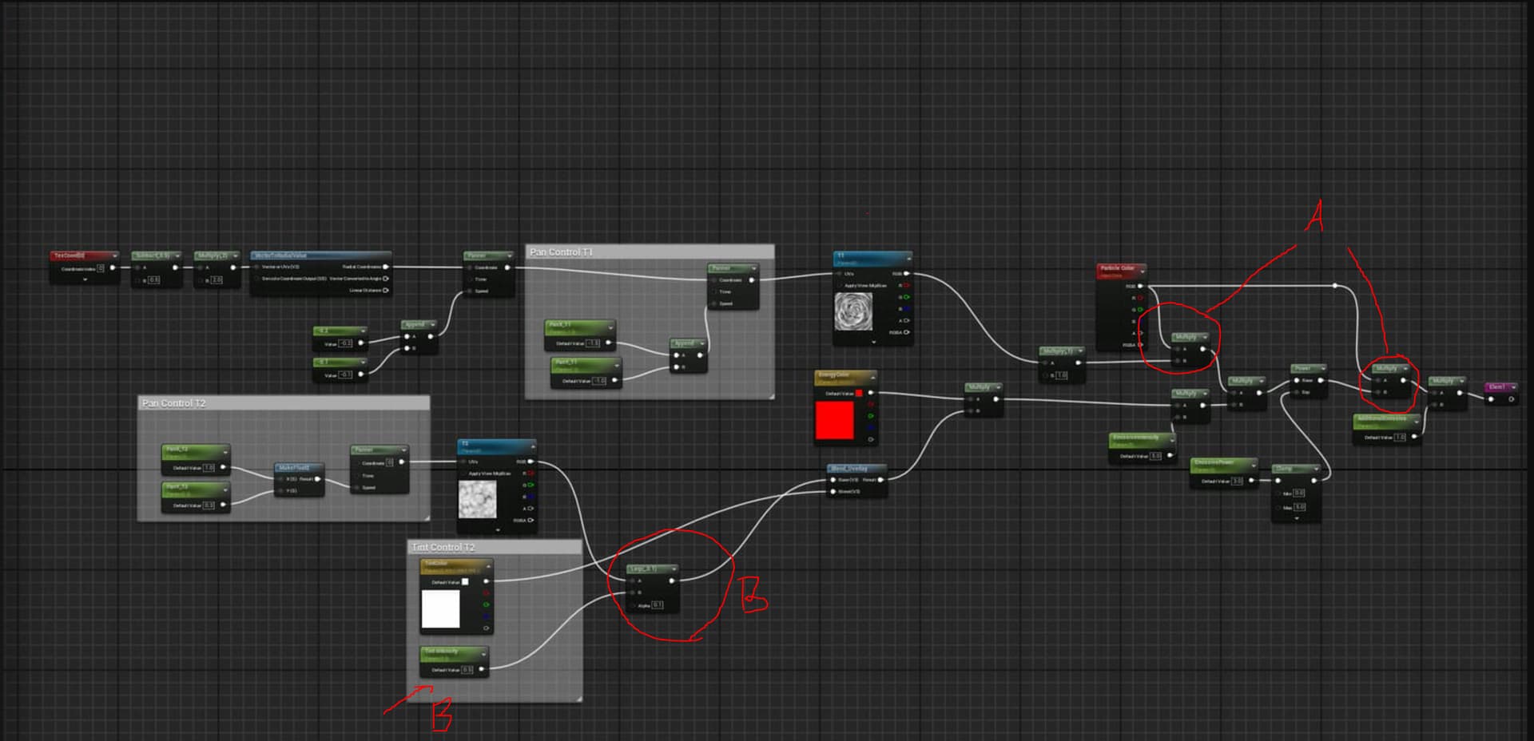Click Blend_Overlay Base input pin
The image size is (1534, 741).
pos(833,480)
